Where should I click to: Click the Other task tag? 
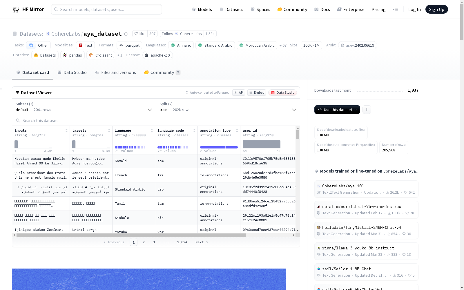coord(39,45)
